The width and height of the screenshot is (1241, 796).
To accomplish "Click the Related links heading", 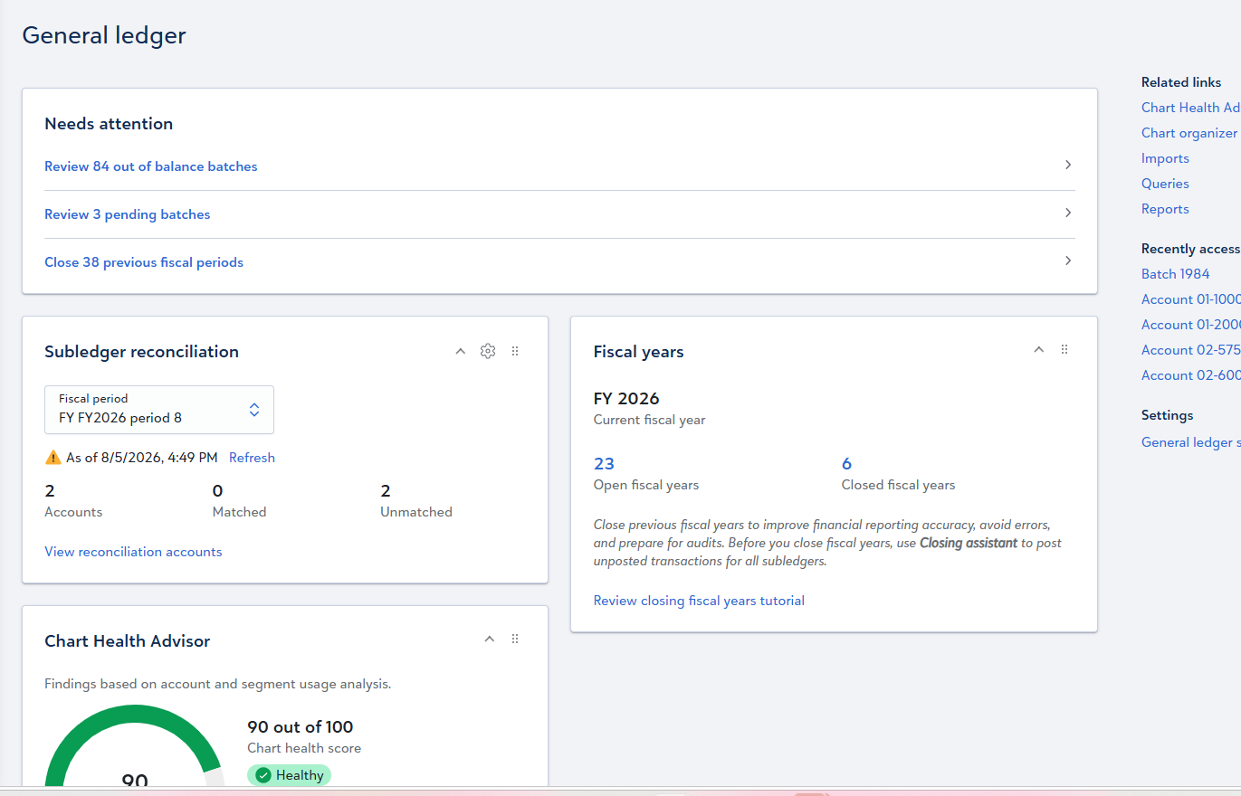I will pos(1181,82).
